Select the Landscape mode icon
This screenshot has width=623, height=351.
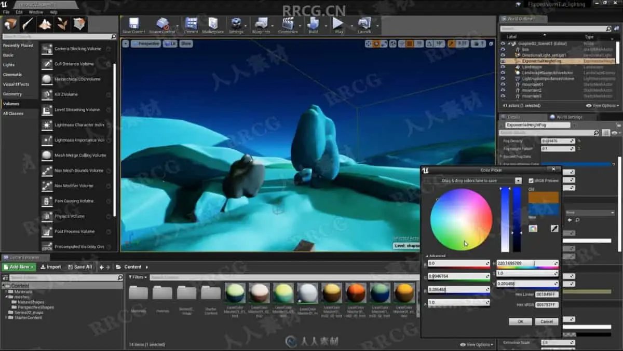click(45, 24)
